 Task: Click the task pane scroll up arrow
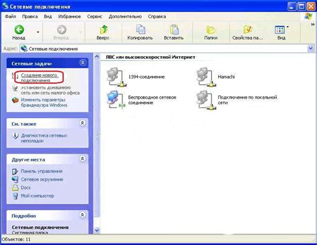pos(97,57)
